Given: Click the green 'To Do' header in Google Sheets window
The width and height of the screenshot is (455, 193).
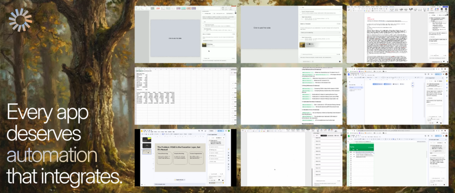Looking at the screenshot, I should pyautogui.click(x=361, y=147).
